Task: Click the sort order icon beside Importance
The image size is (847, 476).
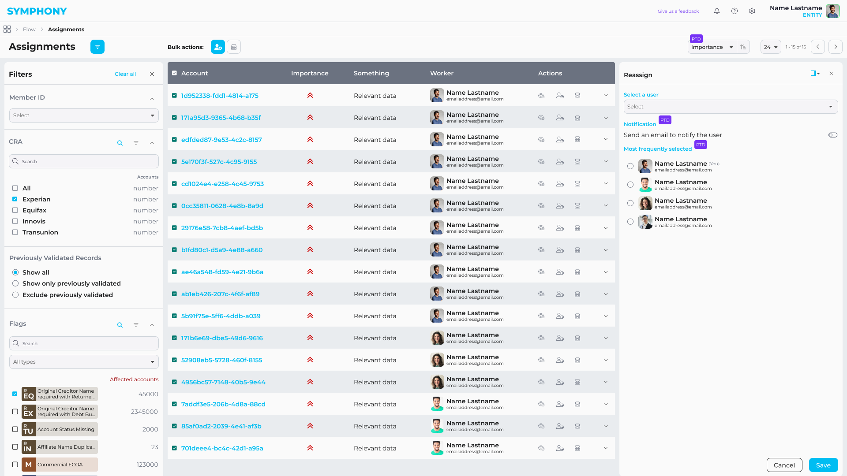Action: click(x=743, y=47)
